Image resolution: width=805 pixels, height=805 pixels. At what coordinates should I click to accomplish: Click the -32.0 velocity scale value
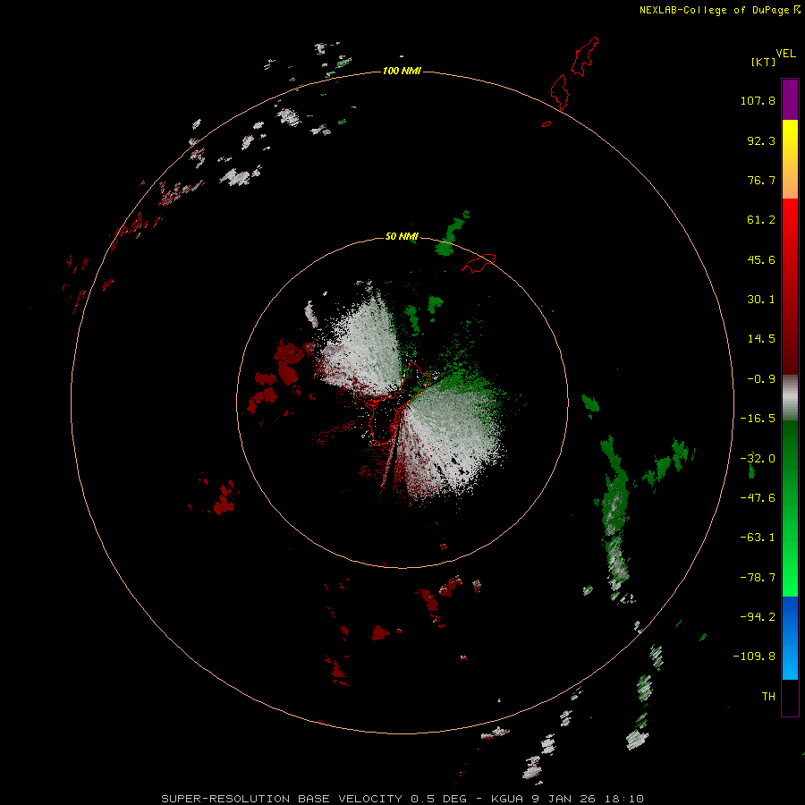[x=758, y=459]
